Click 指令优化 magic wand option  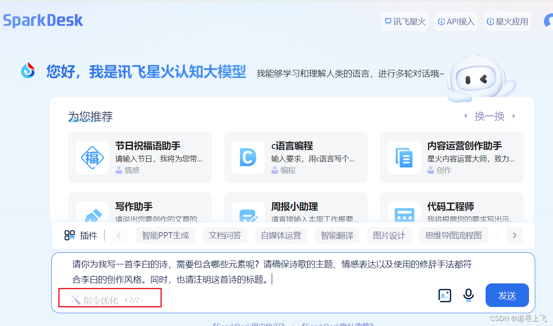pos(95,300)
